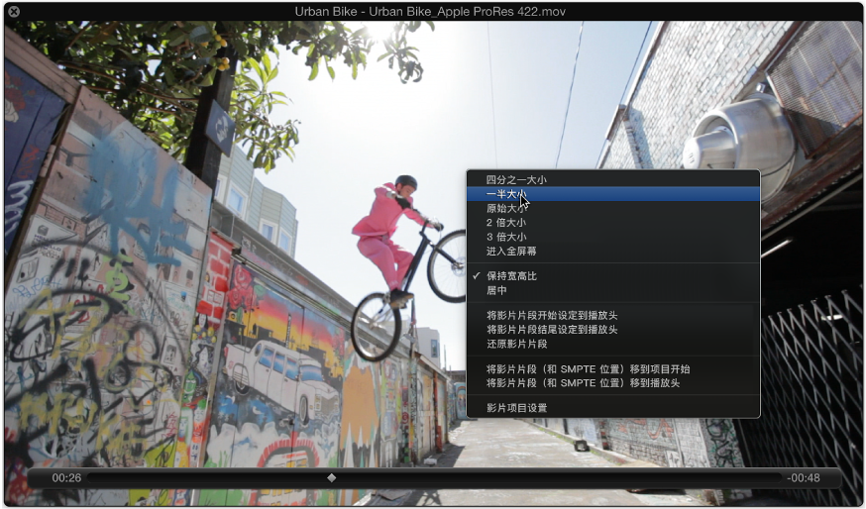Click the diamond playhead on the scrubber
The height and width of the screenshot is (509, 866).
(x=331, y=477)
